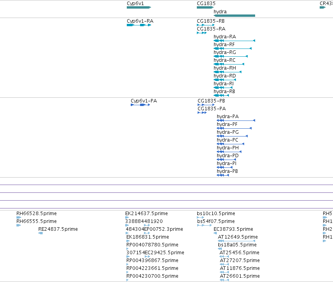Viewport: 333px width, 282px height.
Task: Click the bs18a05.5prime EST label
Action: (x=237, y=245)
